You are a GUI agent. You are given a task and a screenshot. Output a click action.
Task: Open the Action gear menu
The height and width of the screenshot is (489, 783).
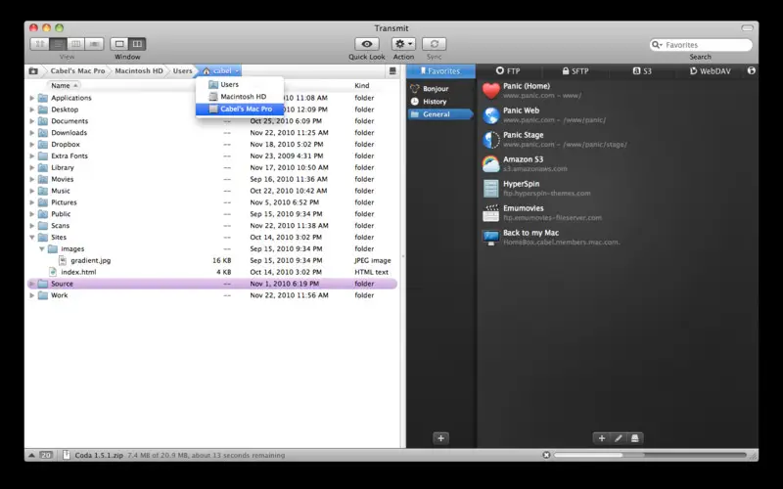point(403,44)
